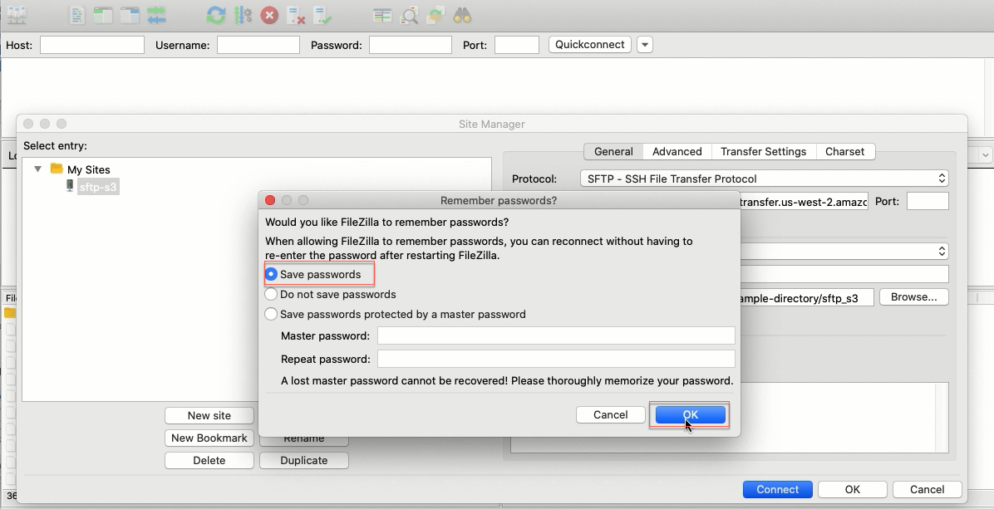Toggle message log display toolbar icon
Viewport: 994px width, 509px height.
(76, 15)
